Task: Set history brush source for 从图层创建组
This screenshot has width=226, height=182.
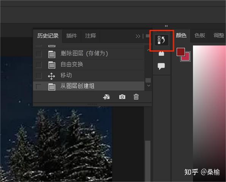Action: 39,86
